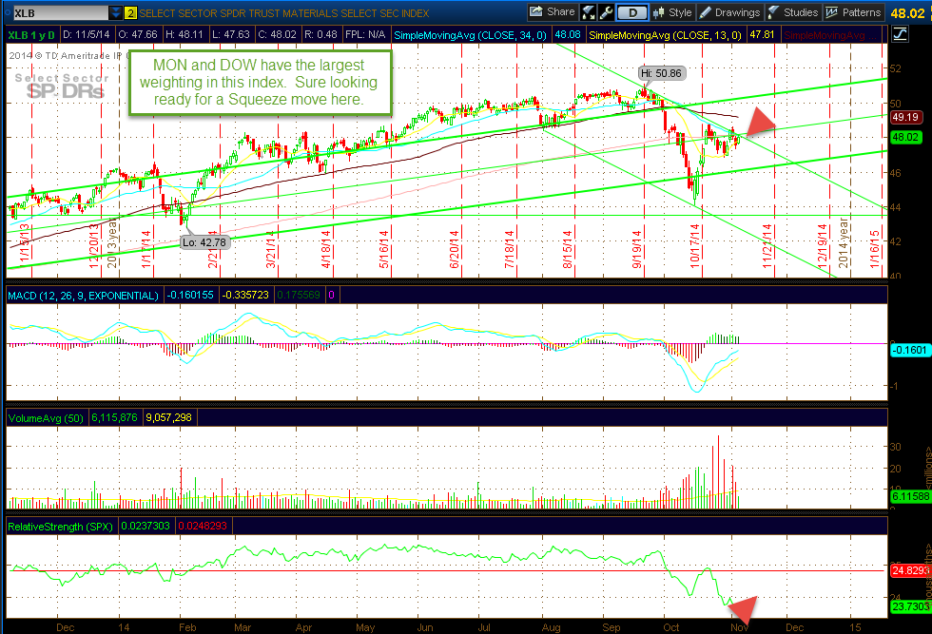932x634 pixels.
Task: Click the XLB symbol input field
Action: [x=60, y=13]
